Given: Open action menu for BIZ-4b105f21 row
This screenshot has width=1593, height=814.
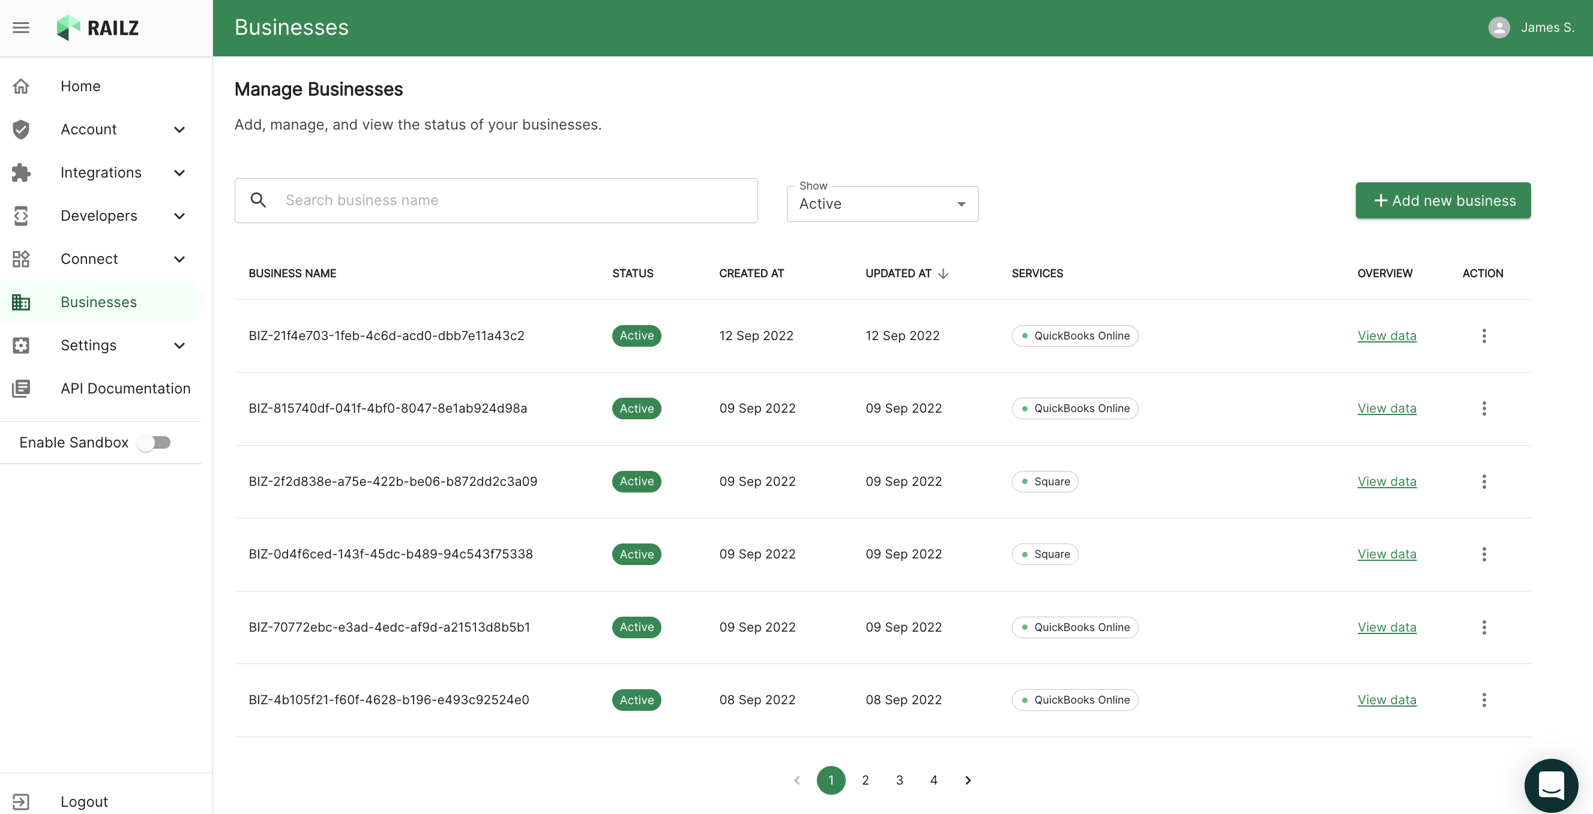Looking at the screenshot, I should [x=1484, y=699].
